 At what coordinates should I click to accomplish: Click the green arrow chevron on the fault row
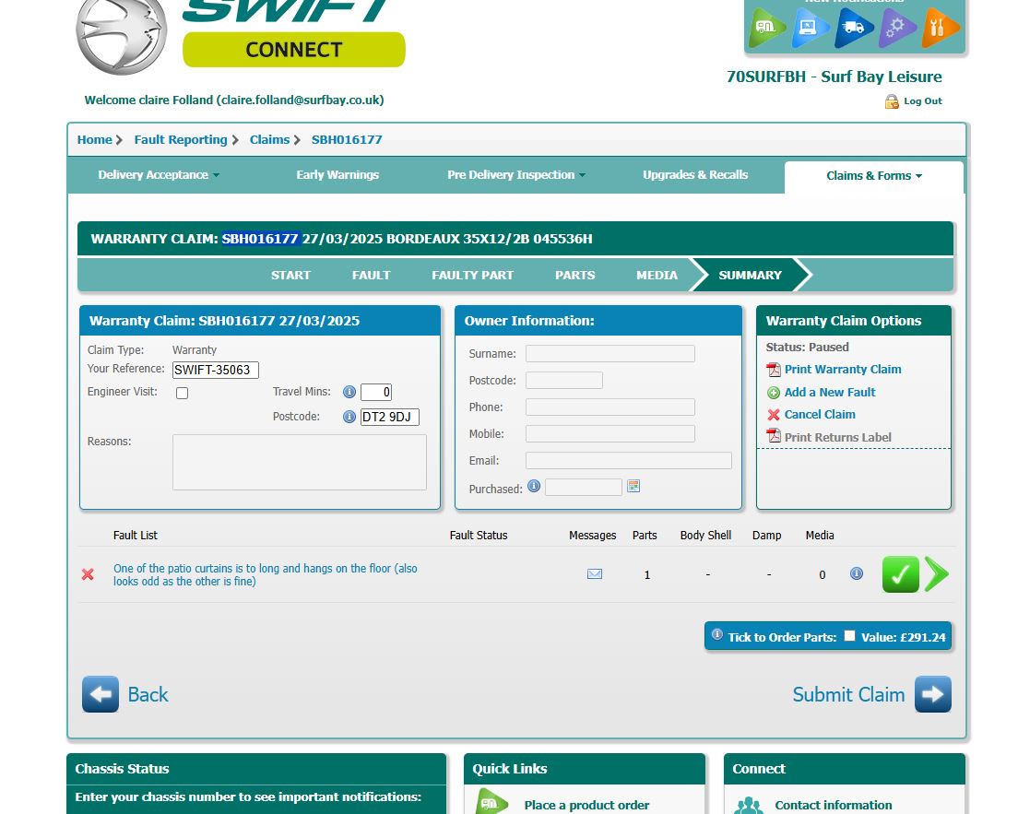[936, 573]
